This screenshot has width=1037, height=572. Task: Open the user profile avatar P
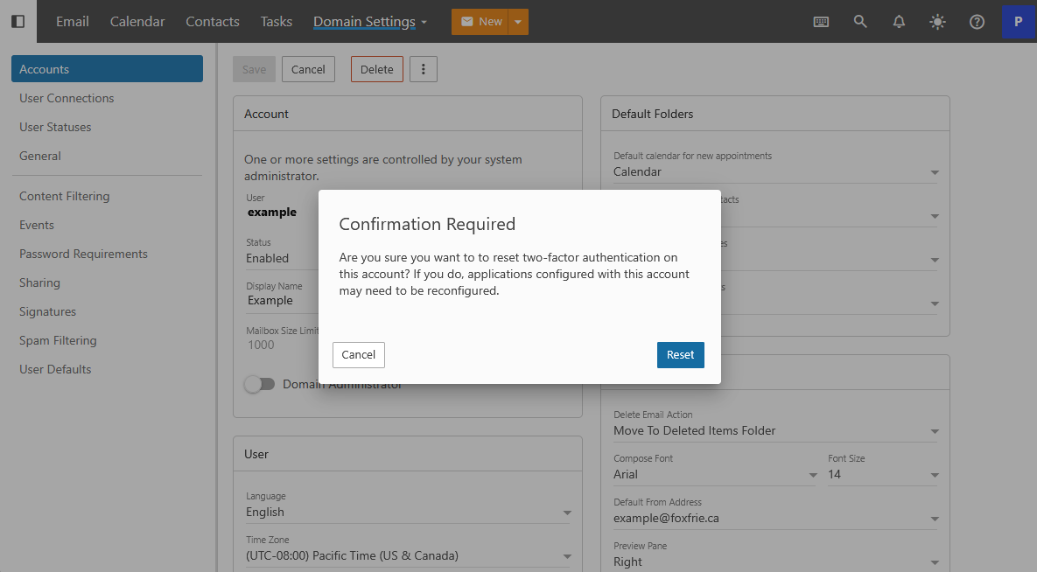(x=1018, y=22)
